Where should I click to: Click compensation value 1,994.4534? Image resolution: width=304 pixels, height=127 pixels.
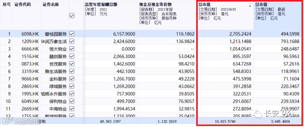[x=124, y=109]
